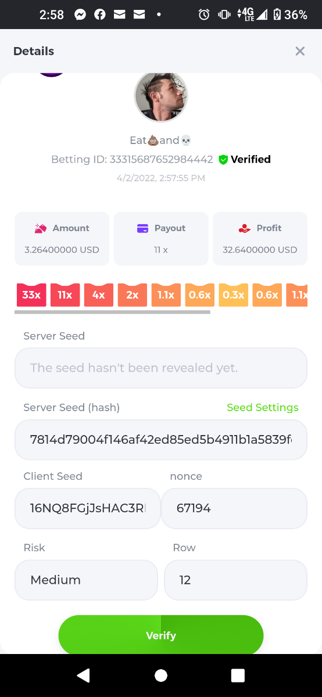This screenshot has height=697, width=322.
Task: Focus the nonce field showing 67194
Action: click(x=234, y=508)
